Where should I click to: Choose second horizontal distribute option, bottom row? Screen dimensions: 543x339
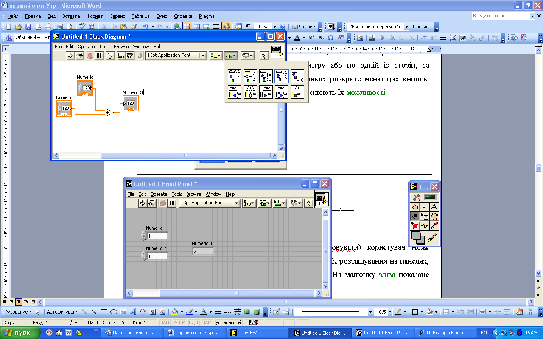250,92
